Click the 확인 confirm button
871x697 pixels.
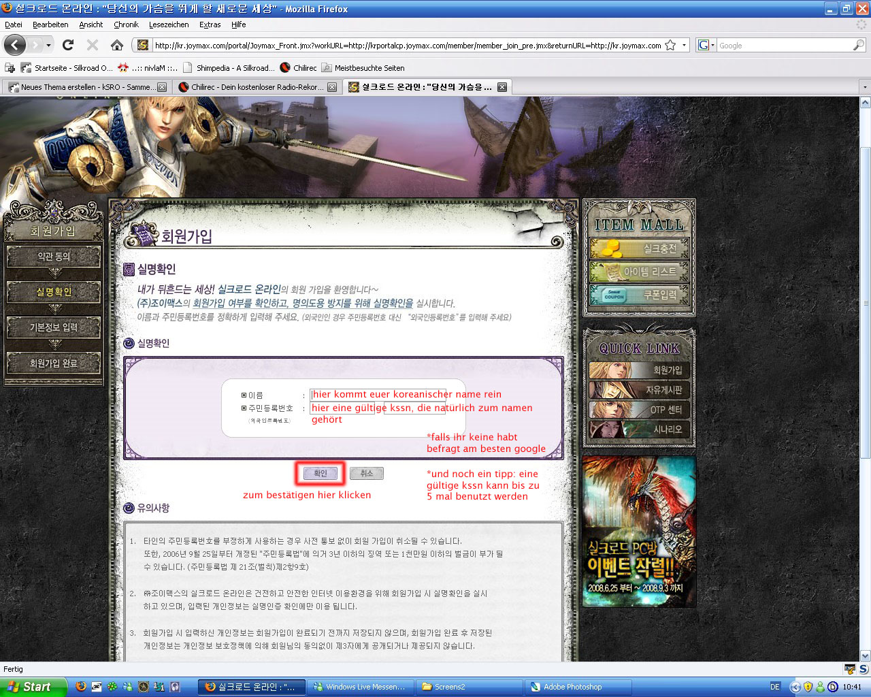321,473
